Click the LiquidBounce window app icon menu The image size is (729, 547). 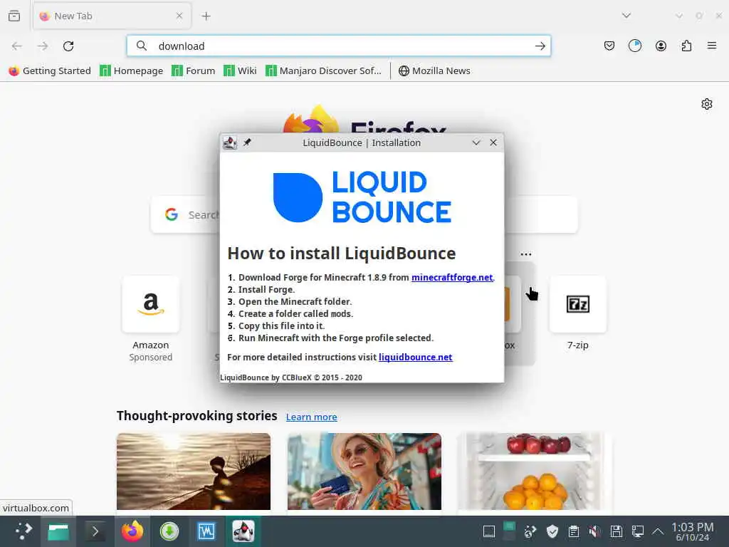pos(230,142)
